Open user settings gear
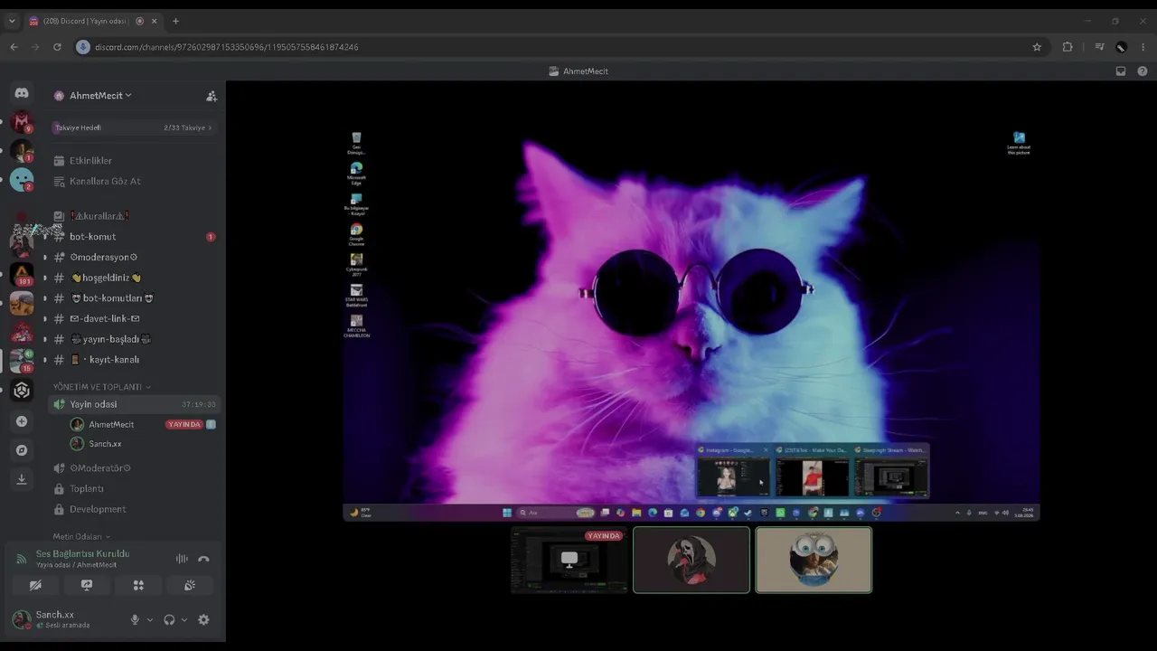 [x=203, y=619]
